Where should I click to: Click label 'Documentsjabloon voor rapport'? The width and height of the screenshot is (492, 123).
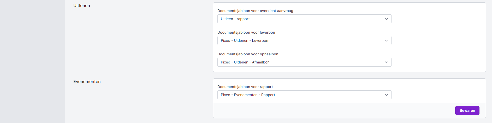pos(245,87)
